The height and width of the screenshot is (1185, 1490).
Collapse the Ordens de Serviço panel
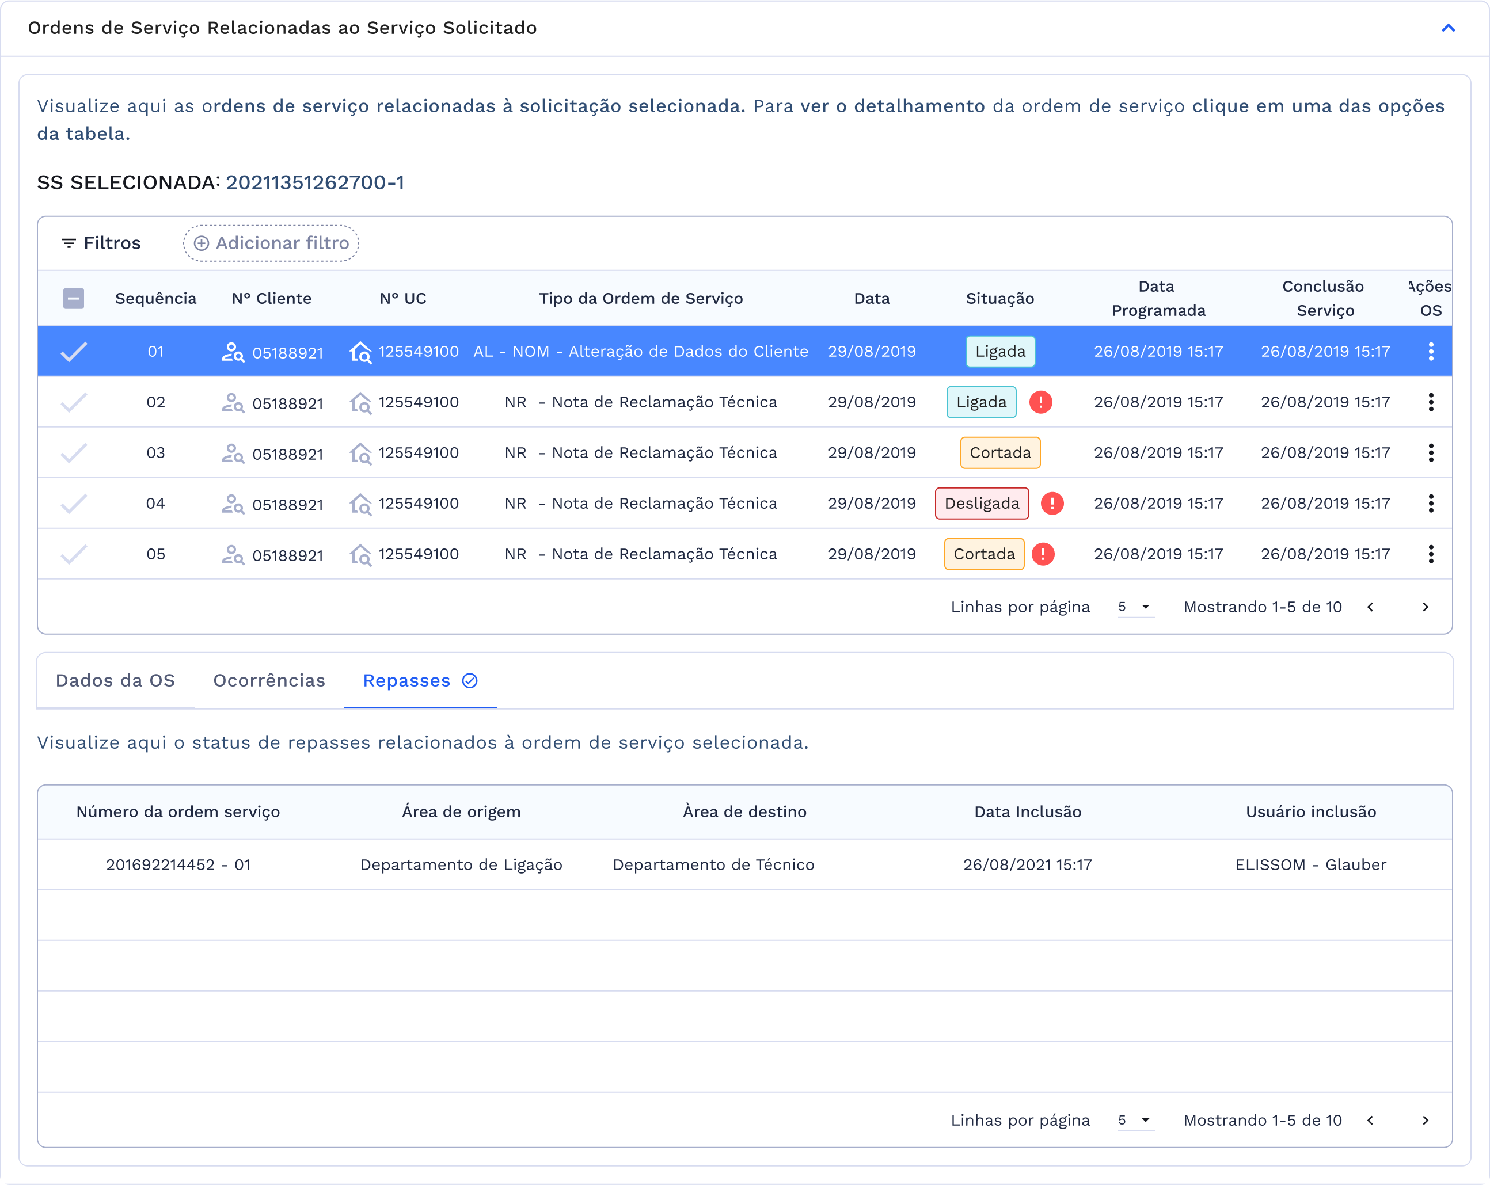click(x=1447, y=28)
